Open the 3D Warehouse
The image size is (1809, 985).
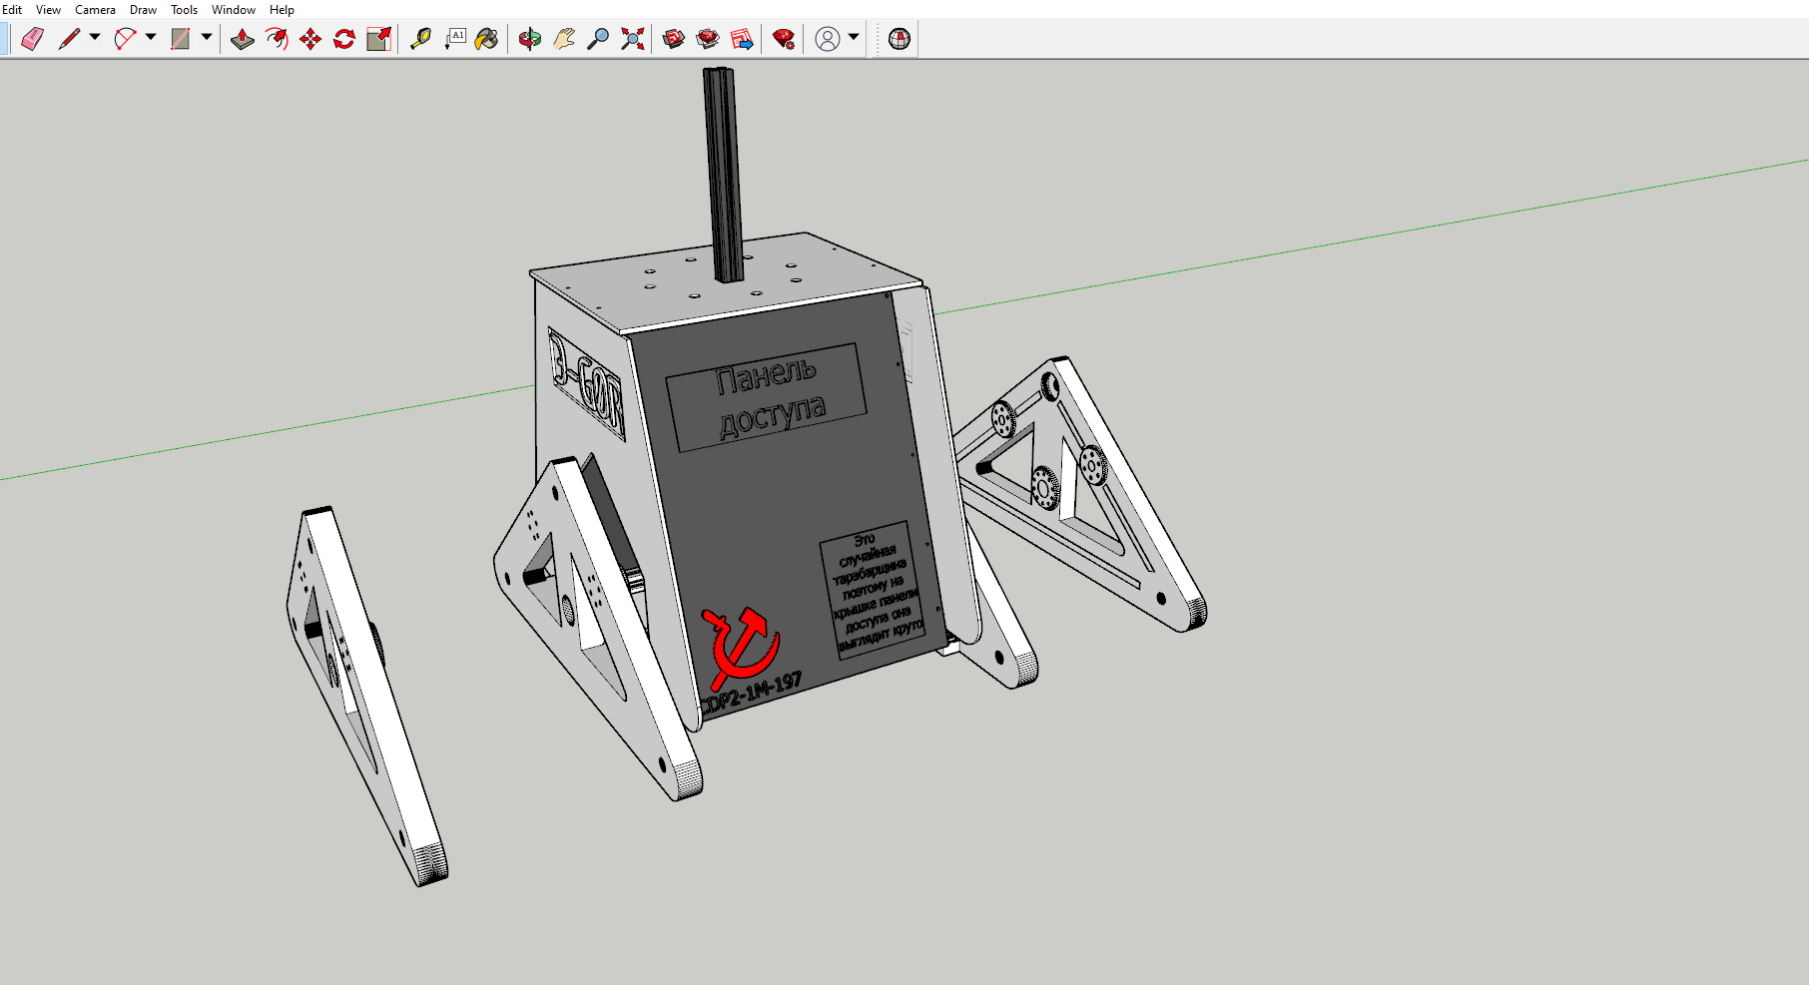pos(674,39)
